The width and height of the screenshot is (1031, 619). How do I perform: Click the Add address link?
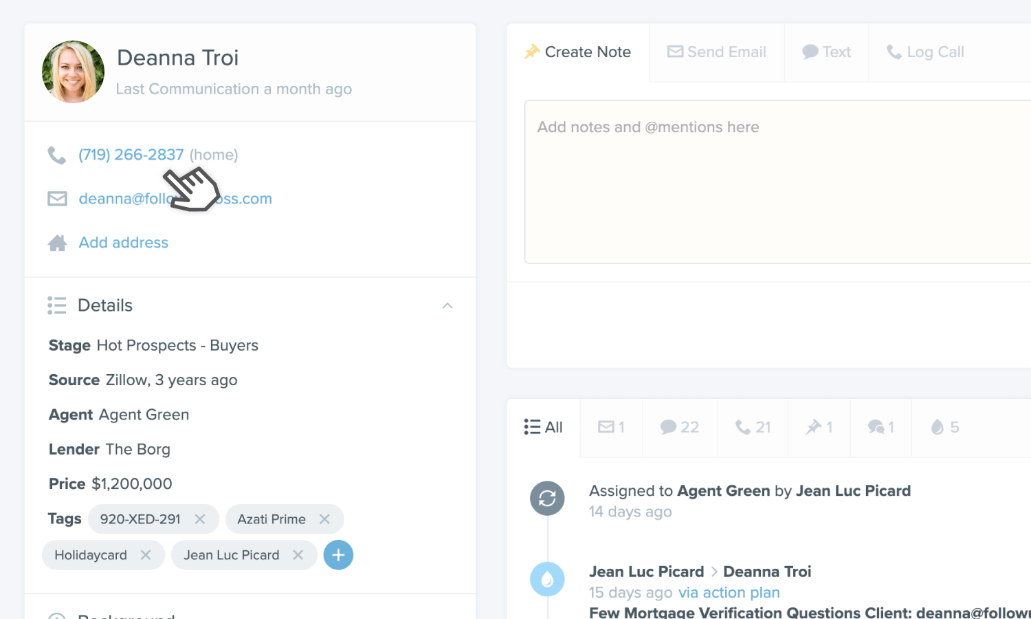click(x=124, y=243)
